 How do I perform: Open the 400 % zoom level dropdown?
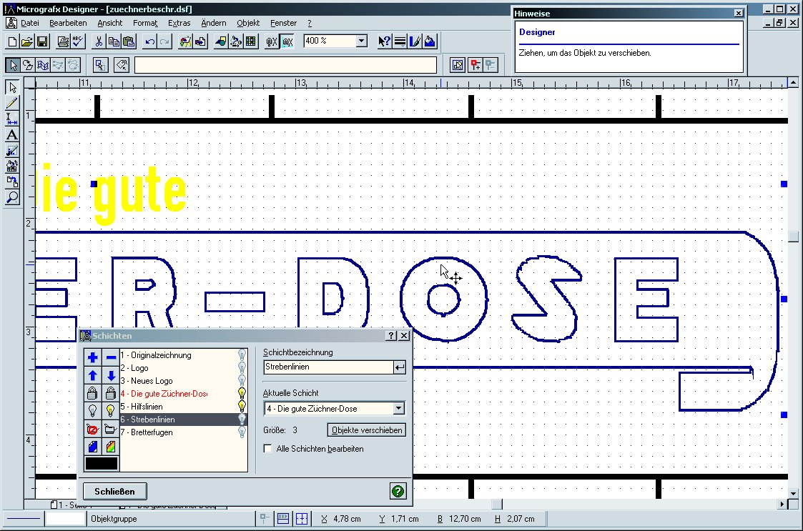[x=361, y=41]
